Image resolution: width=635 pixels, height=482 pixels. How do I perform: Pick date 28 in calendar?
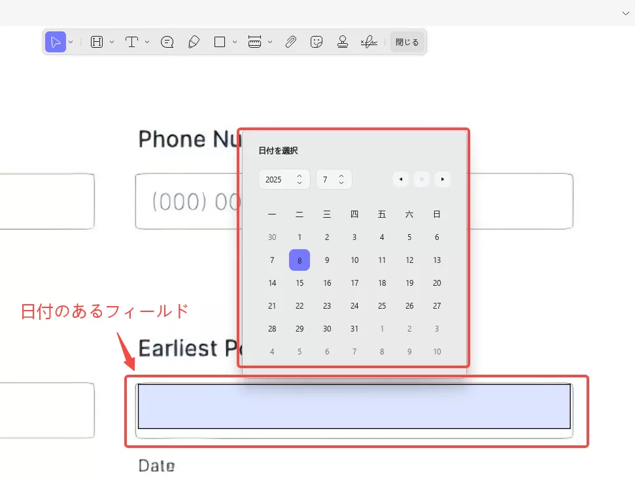pos(272,329)
